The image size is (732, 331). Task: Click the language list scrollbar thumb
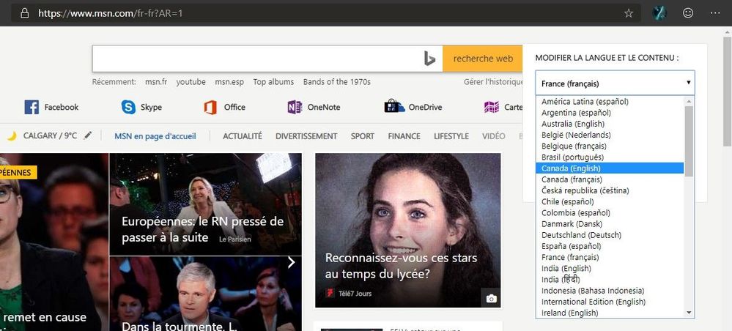tap(689, 141)
